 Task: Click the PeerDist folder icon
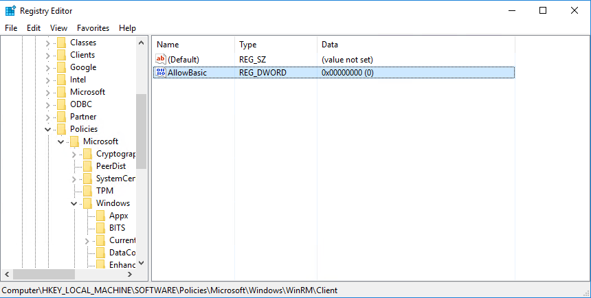point(87,166)
